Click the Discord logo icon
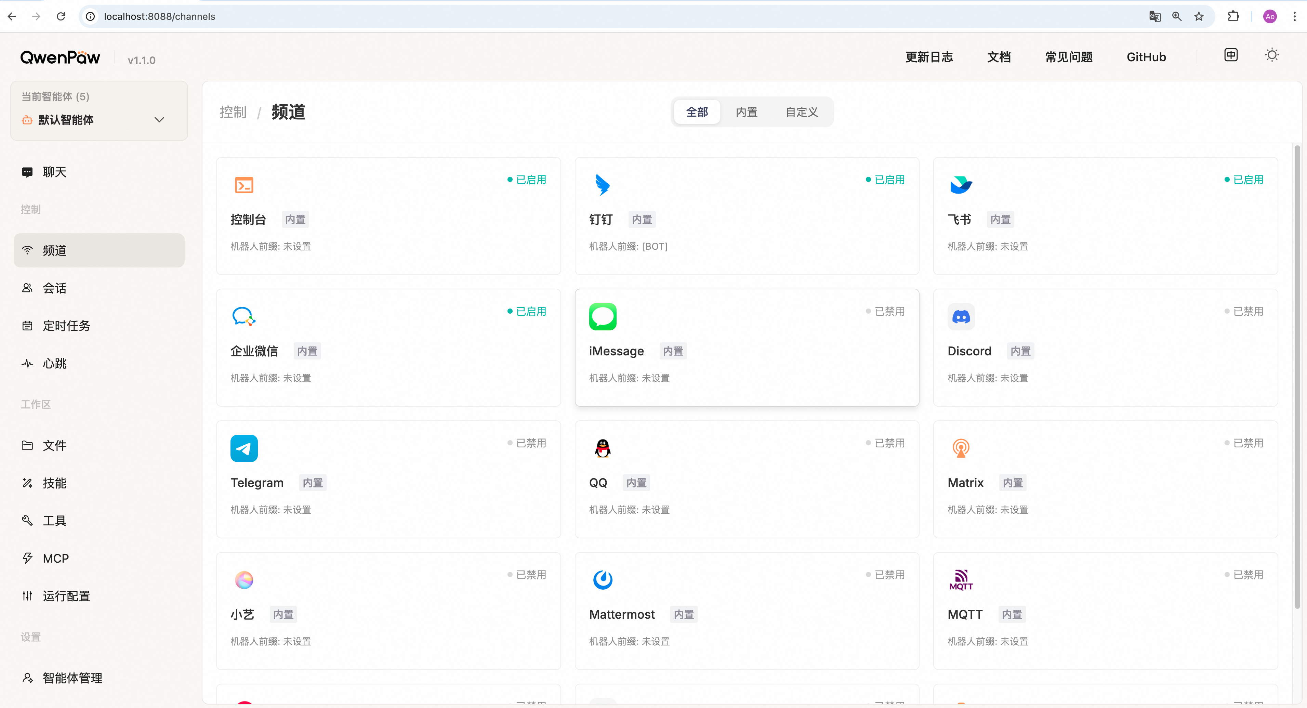 pyautogui.click(x=961, y=316)
